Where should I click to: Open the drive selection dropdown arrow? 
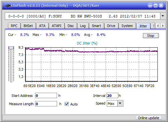coord(163,16)
